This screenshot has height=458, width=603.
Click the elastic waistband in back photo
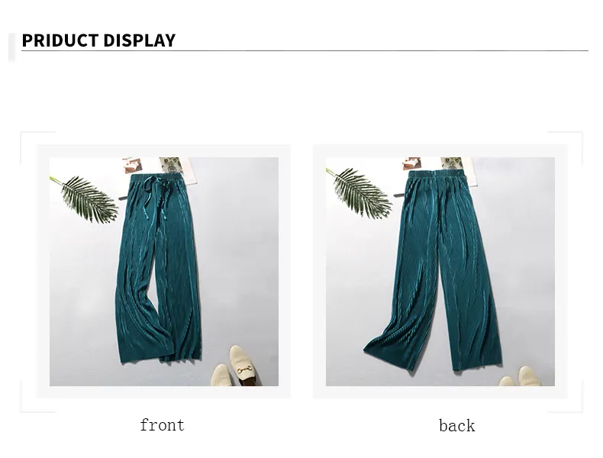coord(437,176)
